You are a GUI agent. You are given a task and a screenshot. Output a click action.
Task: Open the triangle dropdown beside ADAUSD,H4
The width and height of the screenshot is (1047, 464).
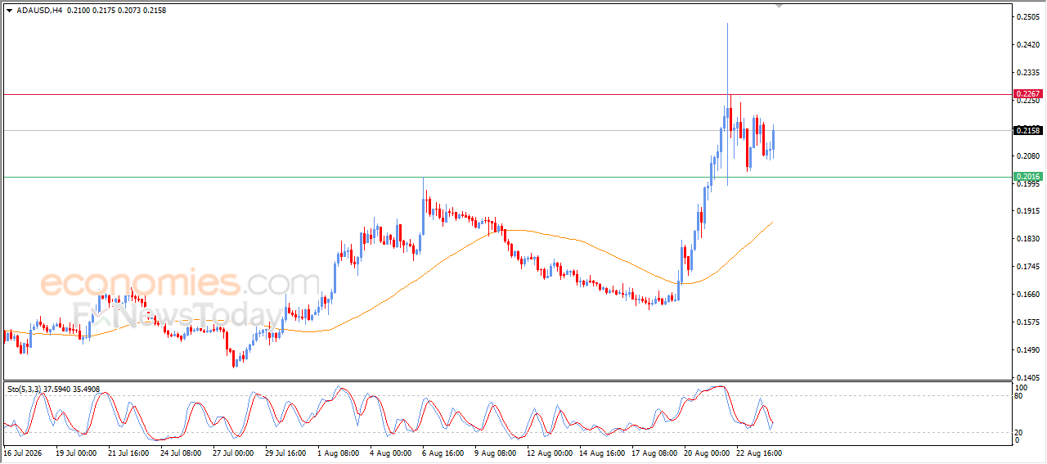coord(9,11)
